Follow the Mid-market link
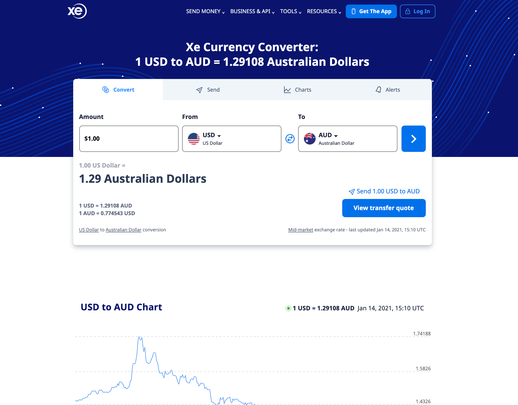Screen dimensions: 518x405 pyautogui.click(x=301, y=230)
